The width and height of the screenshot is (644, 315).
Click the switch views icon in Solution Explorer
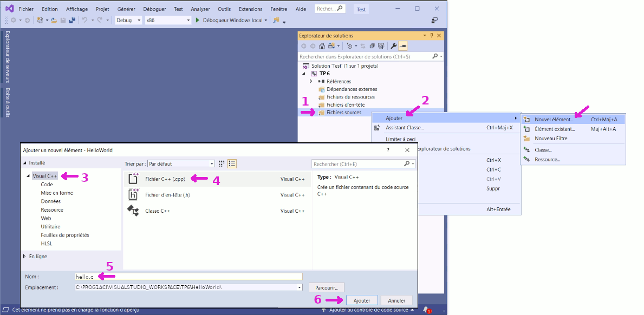331,46
